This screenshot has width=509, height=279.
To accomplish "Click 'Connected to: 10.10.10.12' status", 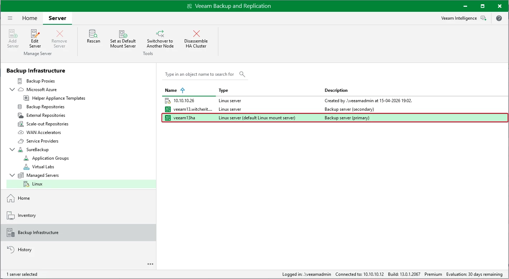I will coord(359,274).
